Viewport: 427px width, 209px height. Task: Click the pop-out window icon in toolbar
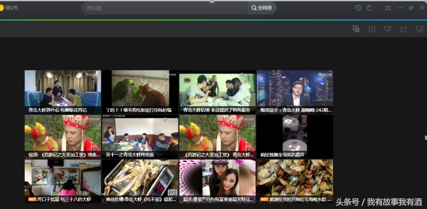(x=356, y=29)
